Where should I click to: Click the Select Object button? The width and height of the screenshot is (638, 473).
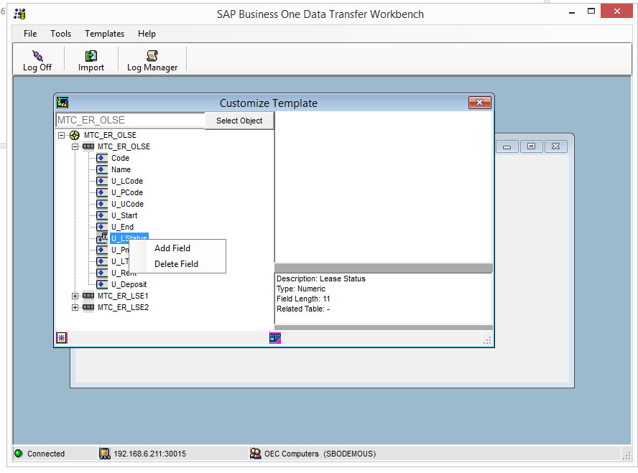point(239,121)
